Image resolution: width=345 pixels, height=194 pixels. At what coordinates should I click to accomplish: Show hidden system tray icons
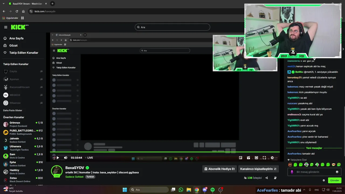tap(304, 190)
